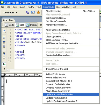Toggle Line Numbers in code toolbar
This screenshot has height=105, width=101.
click(x=4, y=64)
